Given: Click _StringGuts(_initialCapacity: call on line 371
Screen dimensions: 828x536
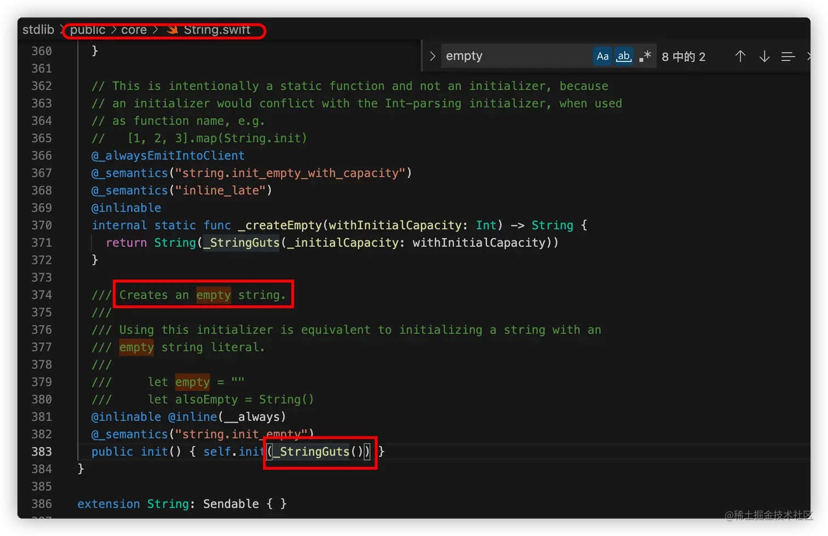Looking at the screenshot, I should tap(304, 243).
